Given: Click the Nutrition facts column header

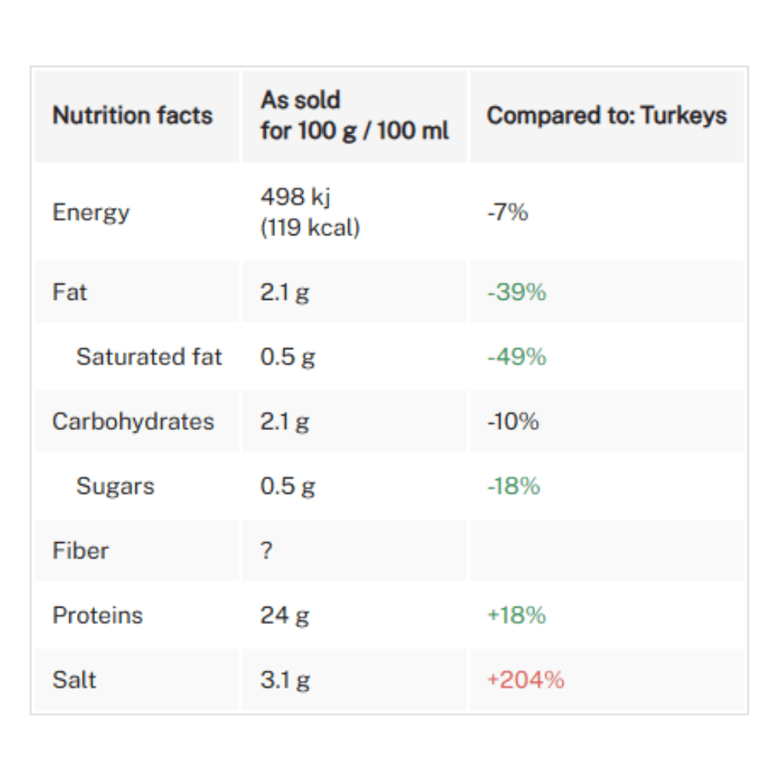Looking at the screenshot, I should click(132, 115).
